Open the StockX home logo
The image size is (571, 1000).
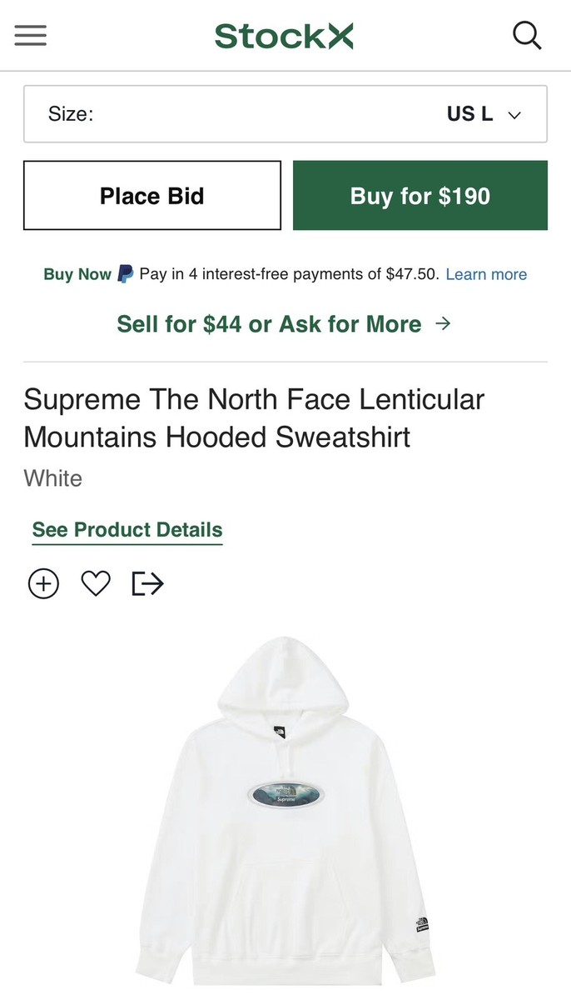coord(284,36)
